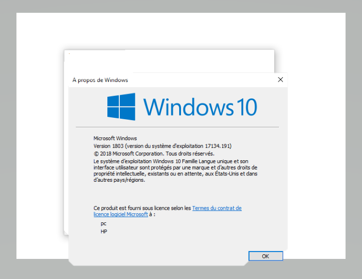The image size is (362, 279).
Task: Click the '© 2018 Microsoft Corporation' line
Action: pos(154,153)
